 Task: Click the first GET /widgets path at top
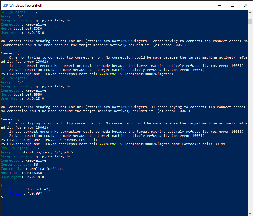click(17, 12)
